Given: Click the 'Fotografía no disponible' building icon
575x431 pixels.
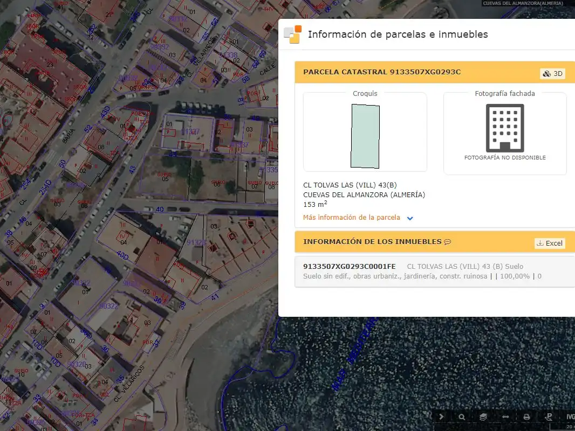Looking at the screenshot, I should tap(505, 128).
